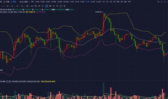Click the 0s refresh timer label
The height and width of the screenshot is (99, 168).
159,2
